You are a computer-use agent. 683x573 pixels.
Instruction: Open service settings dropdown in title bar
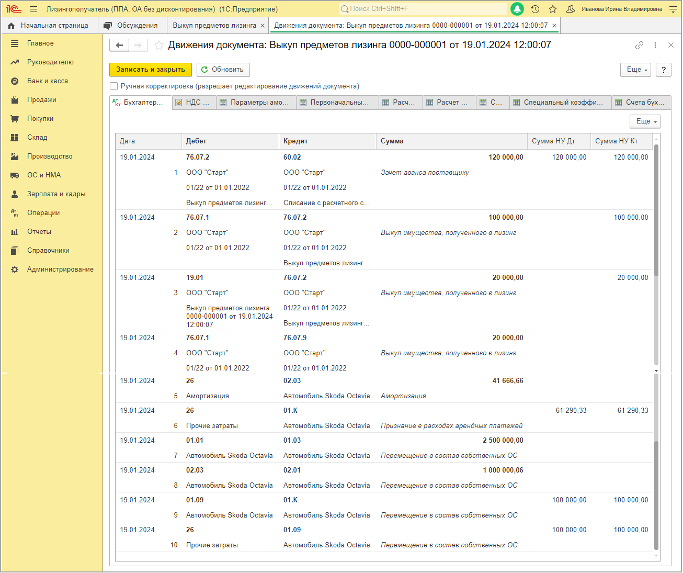[x=673, y=9]
